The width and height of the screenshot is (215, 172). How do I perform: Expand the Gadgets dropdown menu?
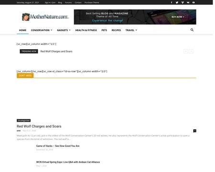click(x=64, y=30)
